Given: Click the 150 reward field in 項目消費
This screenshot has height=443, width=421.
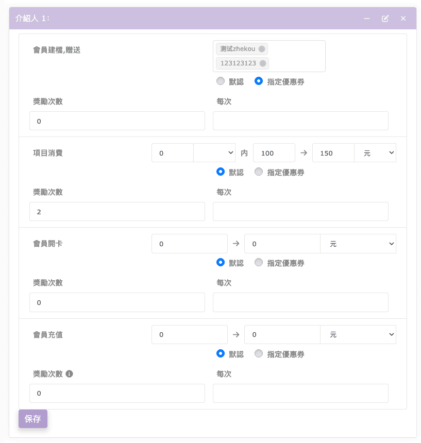Looking at the screenshot, I should point(333,153).
